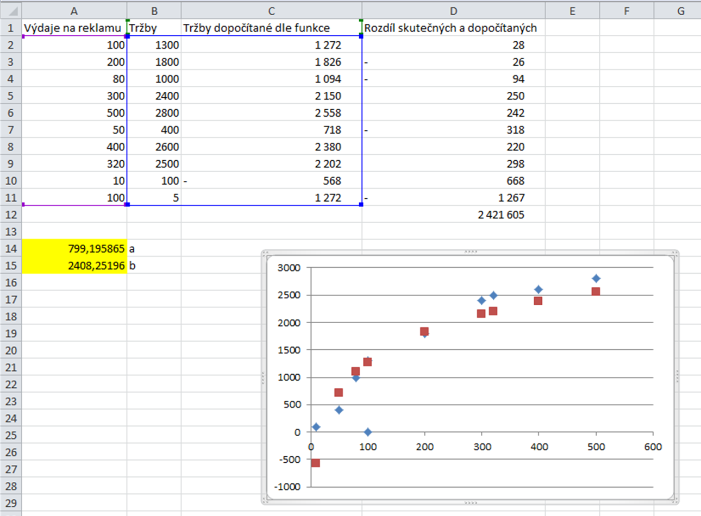The height and width of the screenshot is (516, 701).
Task: Select column D header
Action: tap(454, 11)
